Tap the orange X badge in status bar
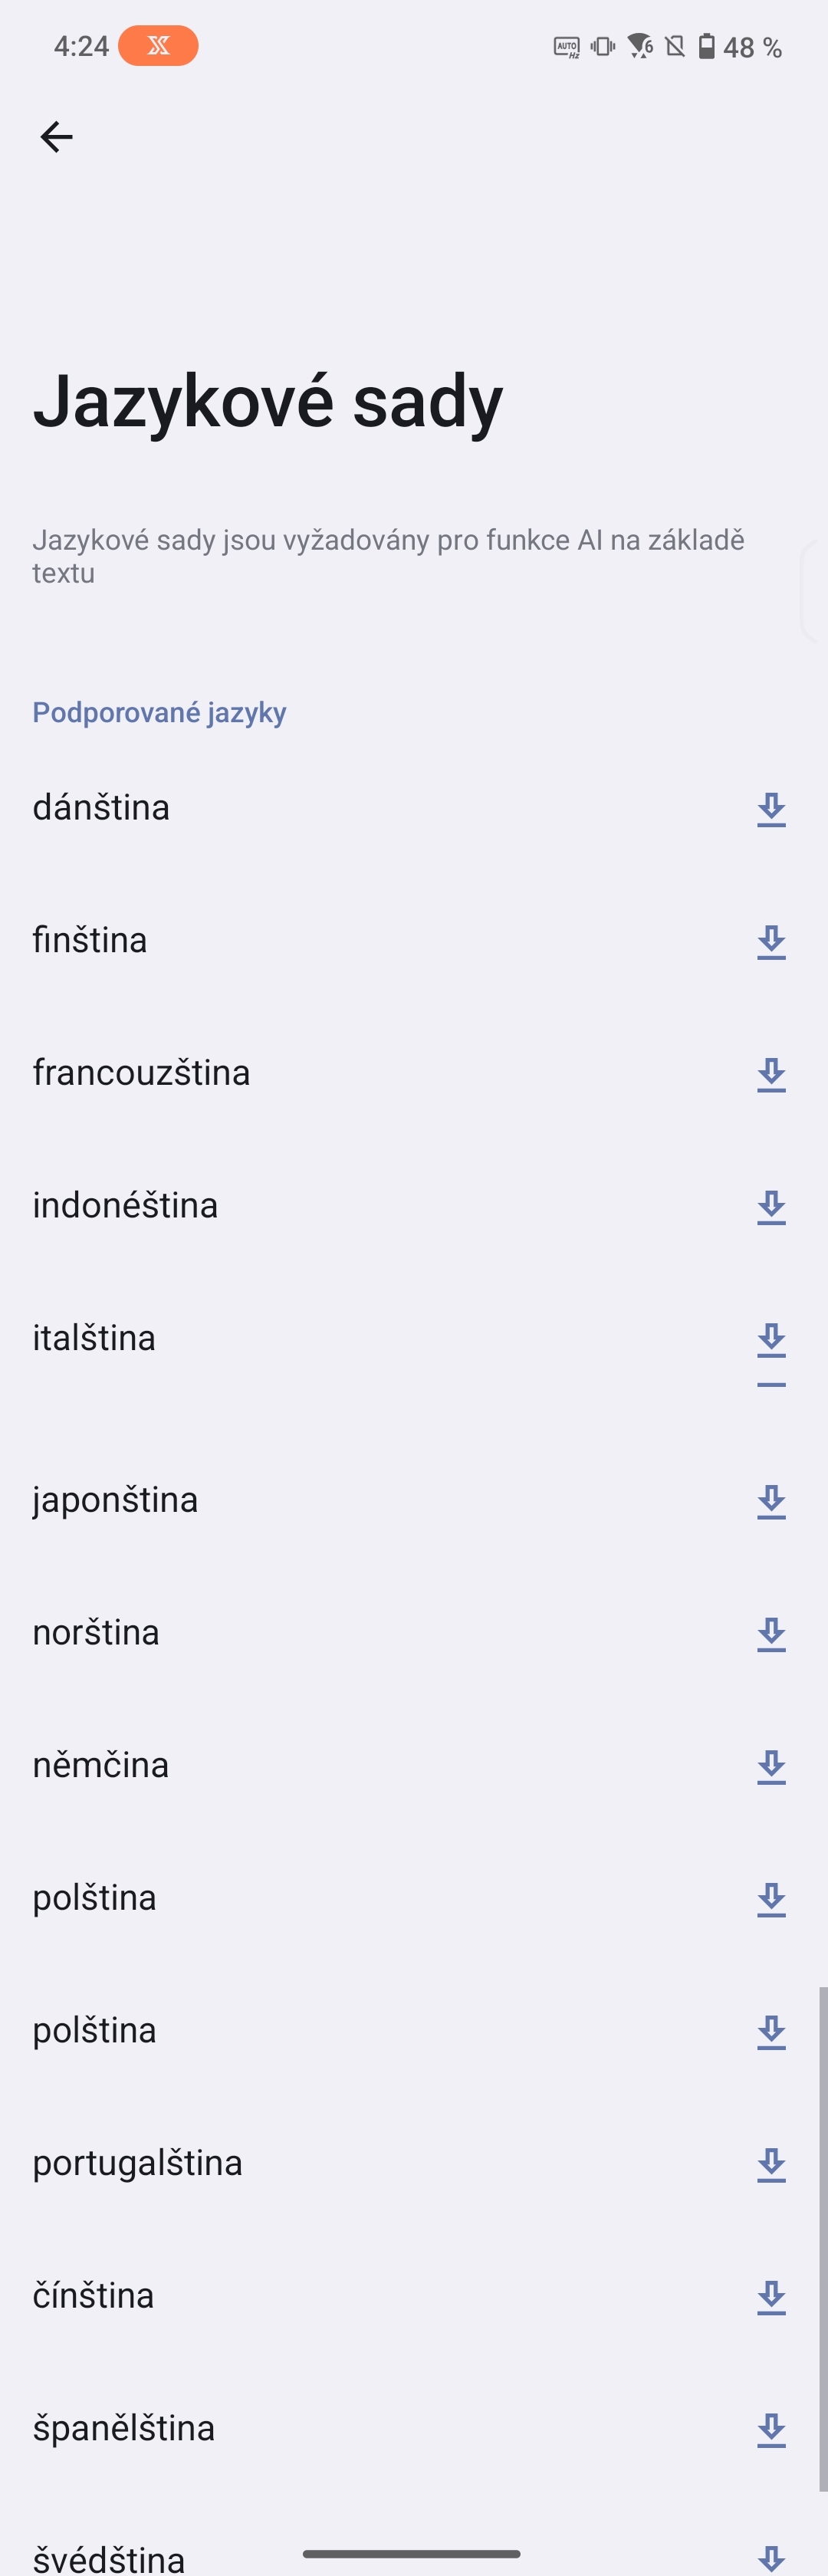Viewport: 828px width, 2576px height. pyautogui.click(x=158, y=46)
